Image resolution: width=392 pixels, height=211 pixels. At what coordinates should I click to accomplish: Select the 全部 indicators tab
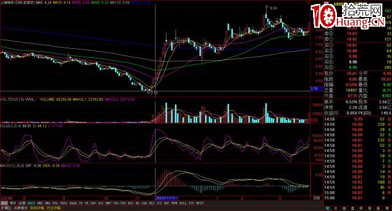[x=22, y=203]
